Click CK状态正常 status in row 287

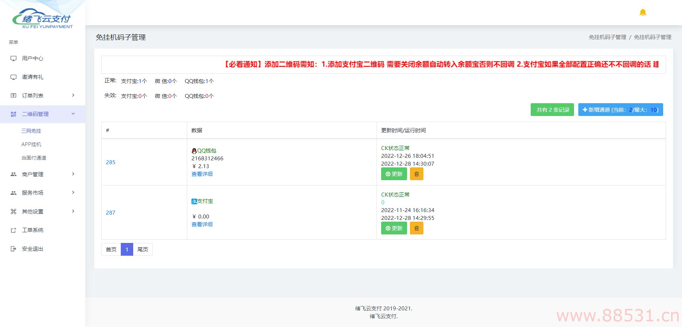click(395, 194)
